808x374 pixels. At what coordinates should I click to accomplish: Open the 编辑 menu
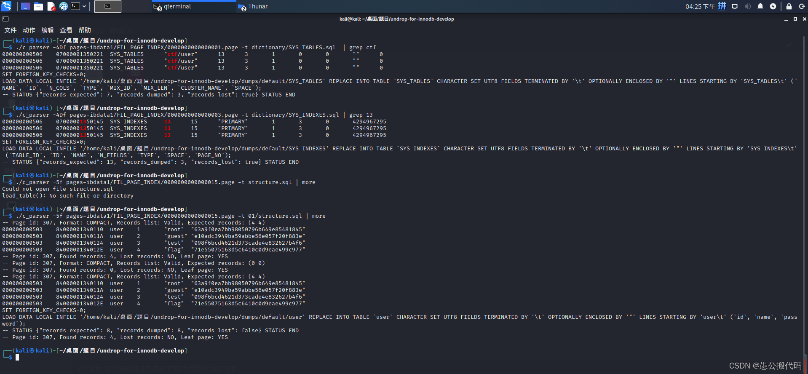(x=48, y=30)
